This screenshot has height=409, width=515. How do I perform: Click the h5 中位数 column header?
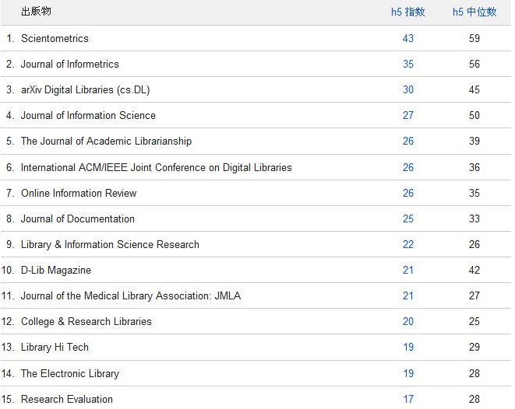[474, 12]
